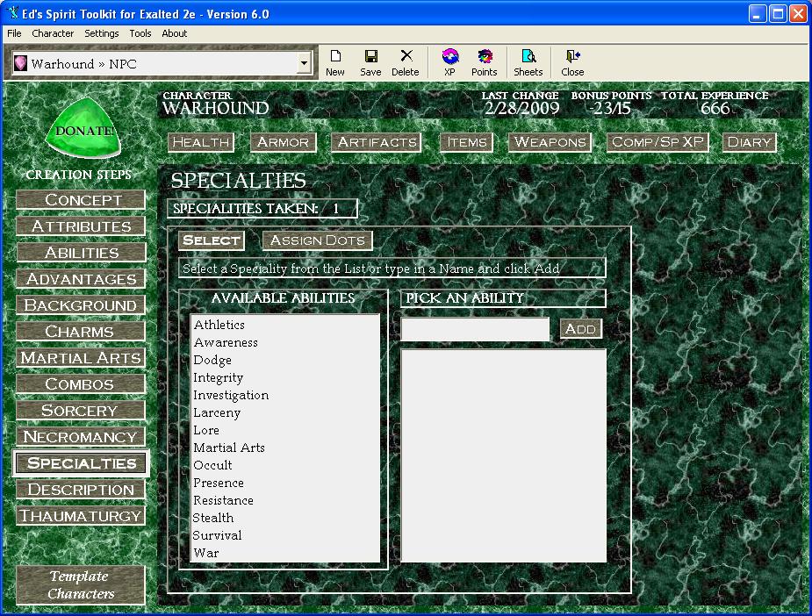Open the Artifacts panel
The width and height of the screenshot is (812, 616).
[377, 142]
